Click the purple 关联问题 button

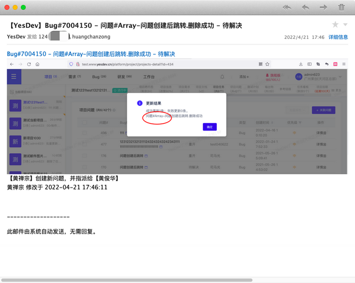tap(323, 110)
